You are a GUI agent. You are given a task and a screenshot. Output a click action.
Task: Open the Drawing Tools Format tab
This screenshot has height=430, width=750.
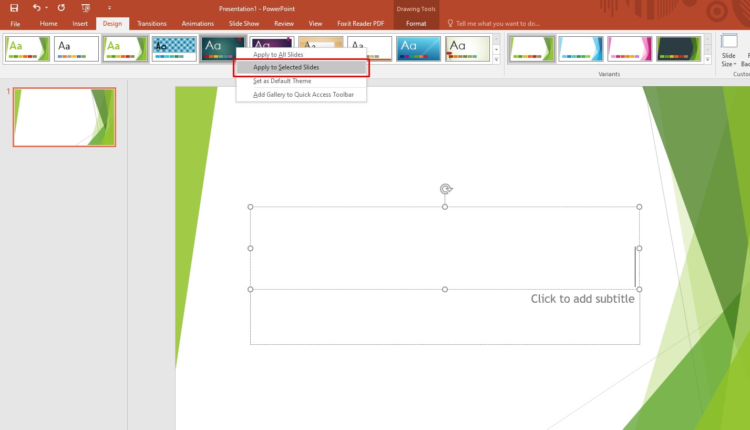(x=416, y=23)
